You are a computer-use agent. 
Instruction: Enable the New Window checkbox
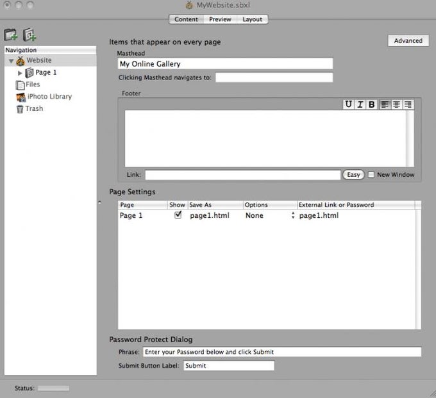pos(371,174)
